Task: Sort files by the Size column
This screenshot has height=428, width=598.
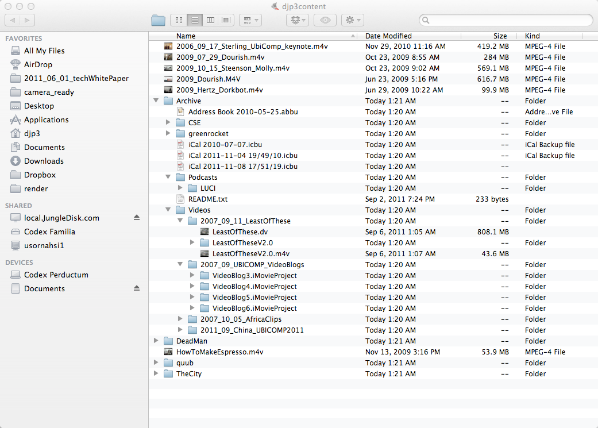Action: [499, 36]
